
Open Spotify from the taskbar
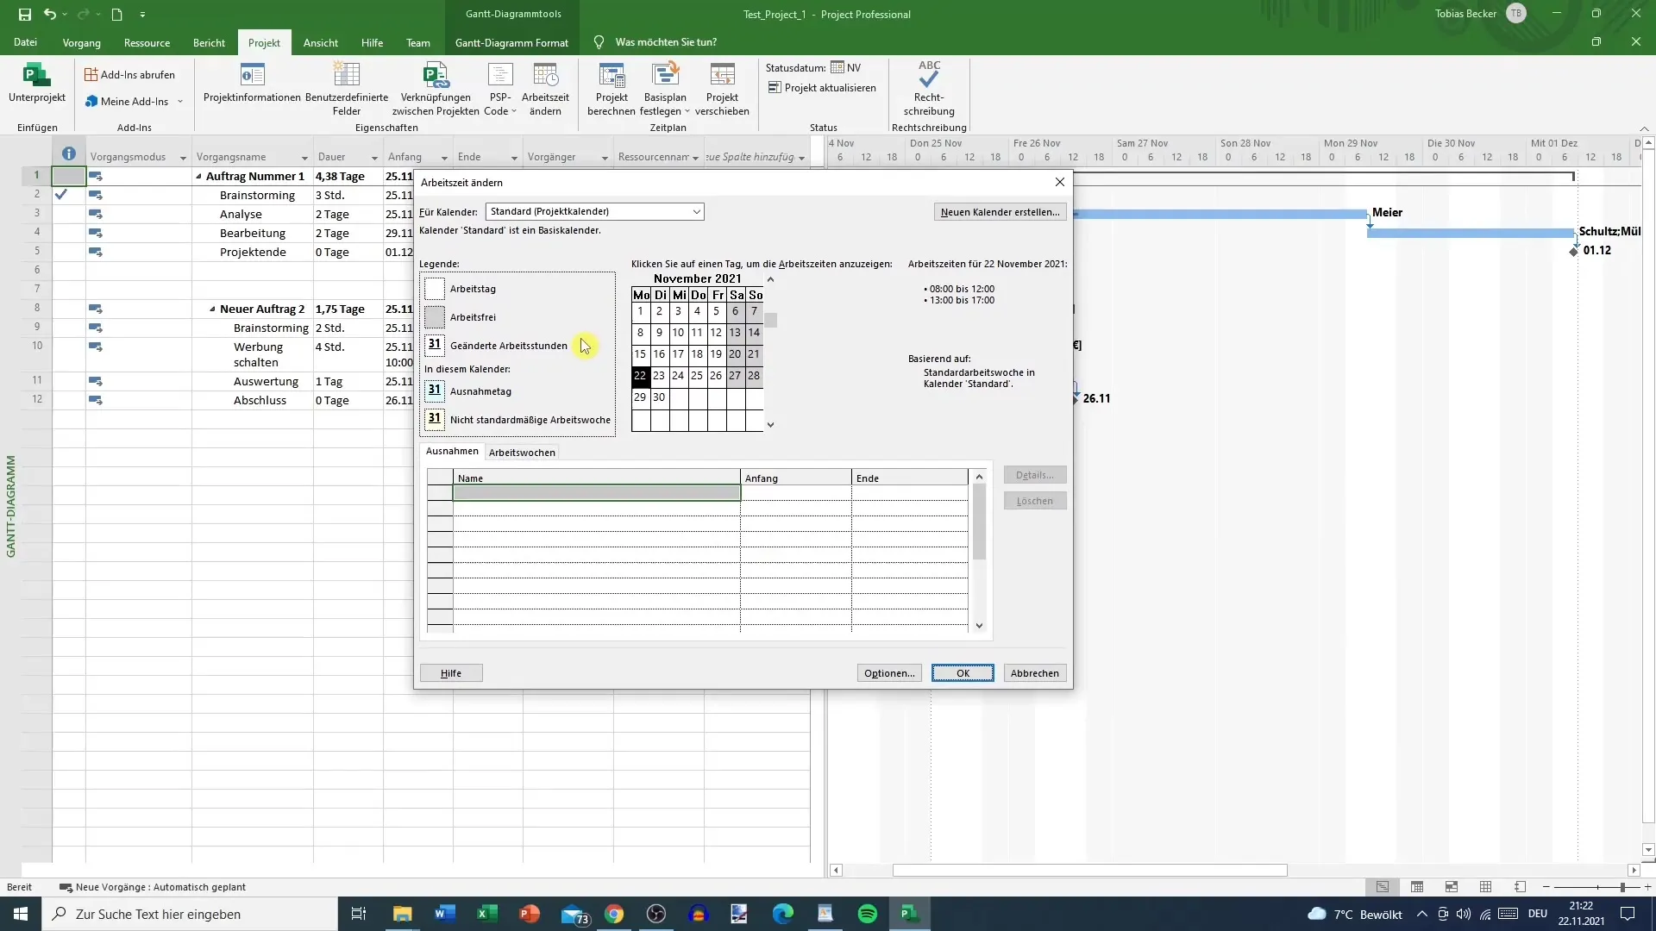click(868, 914)
